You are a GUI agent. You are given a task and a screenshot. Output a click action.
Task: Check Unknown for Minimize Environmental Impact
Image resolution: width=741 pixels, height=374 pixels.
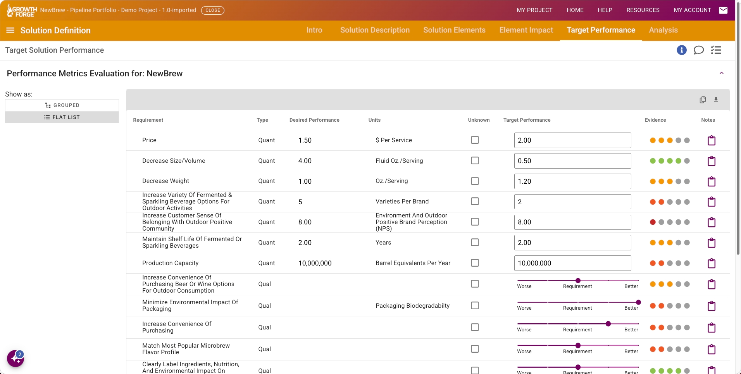point(475,305)
